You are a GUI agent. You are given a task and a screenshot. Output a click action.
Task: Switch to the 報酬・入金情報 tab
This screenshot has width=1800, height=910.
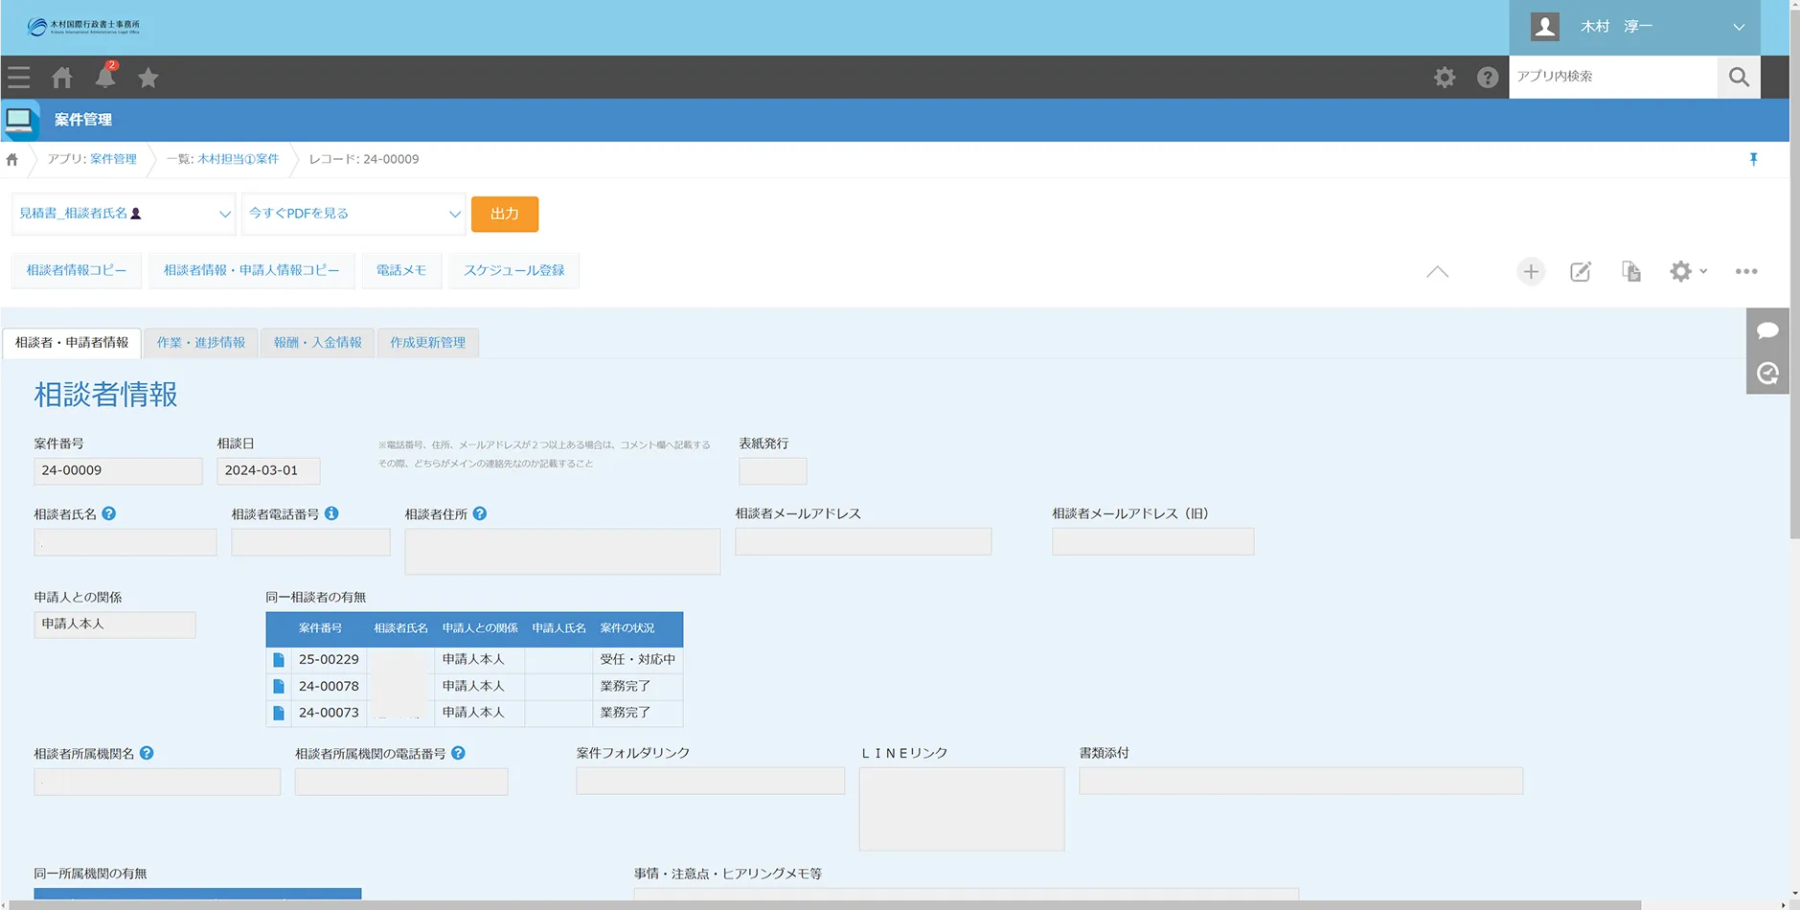pyautogui.click(x=317, y=343)
